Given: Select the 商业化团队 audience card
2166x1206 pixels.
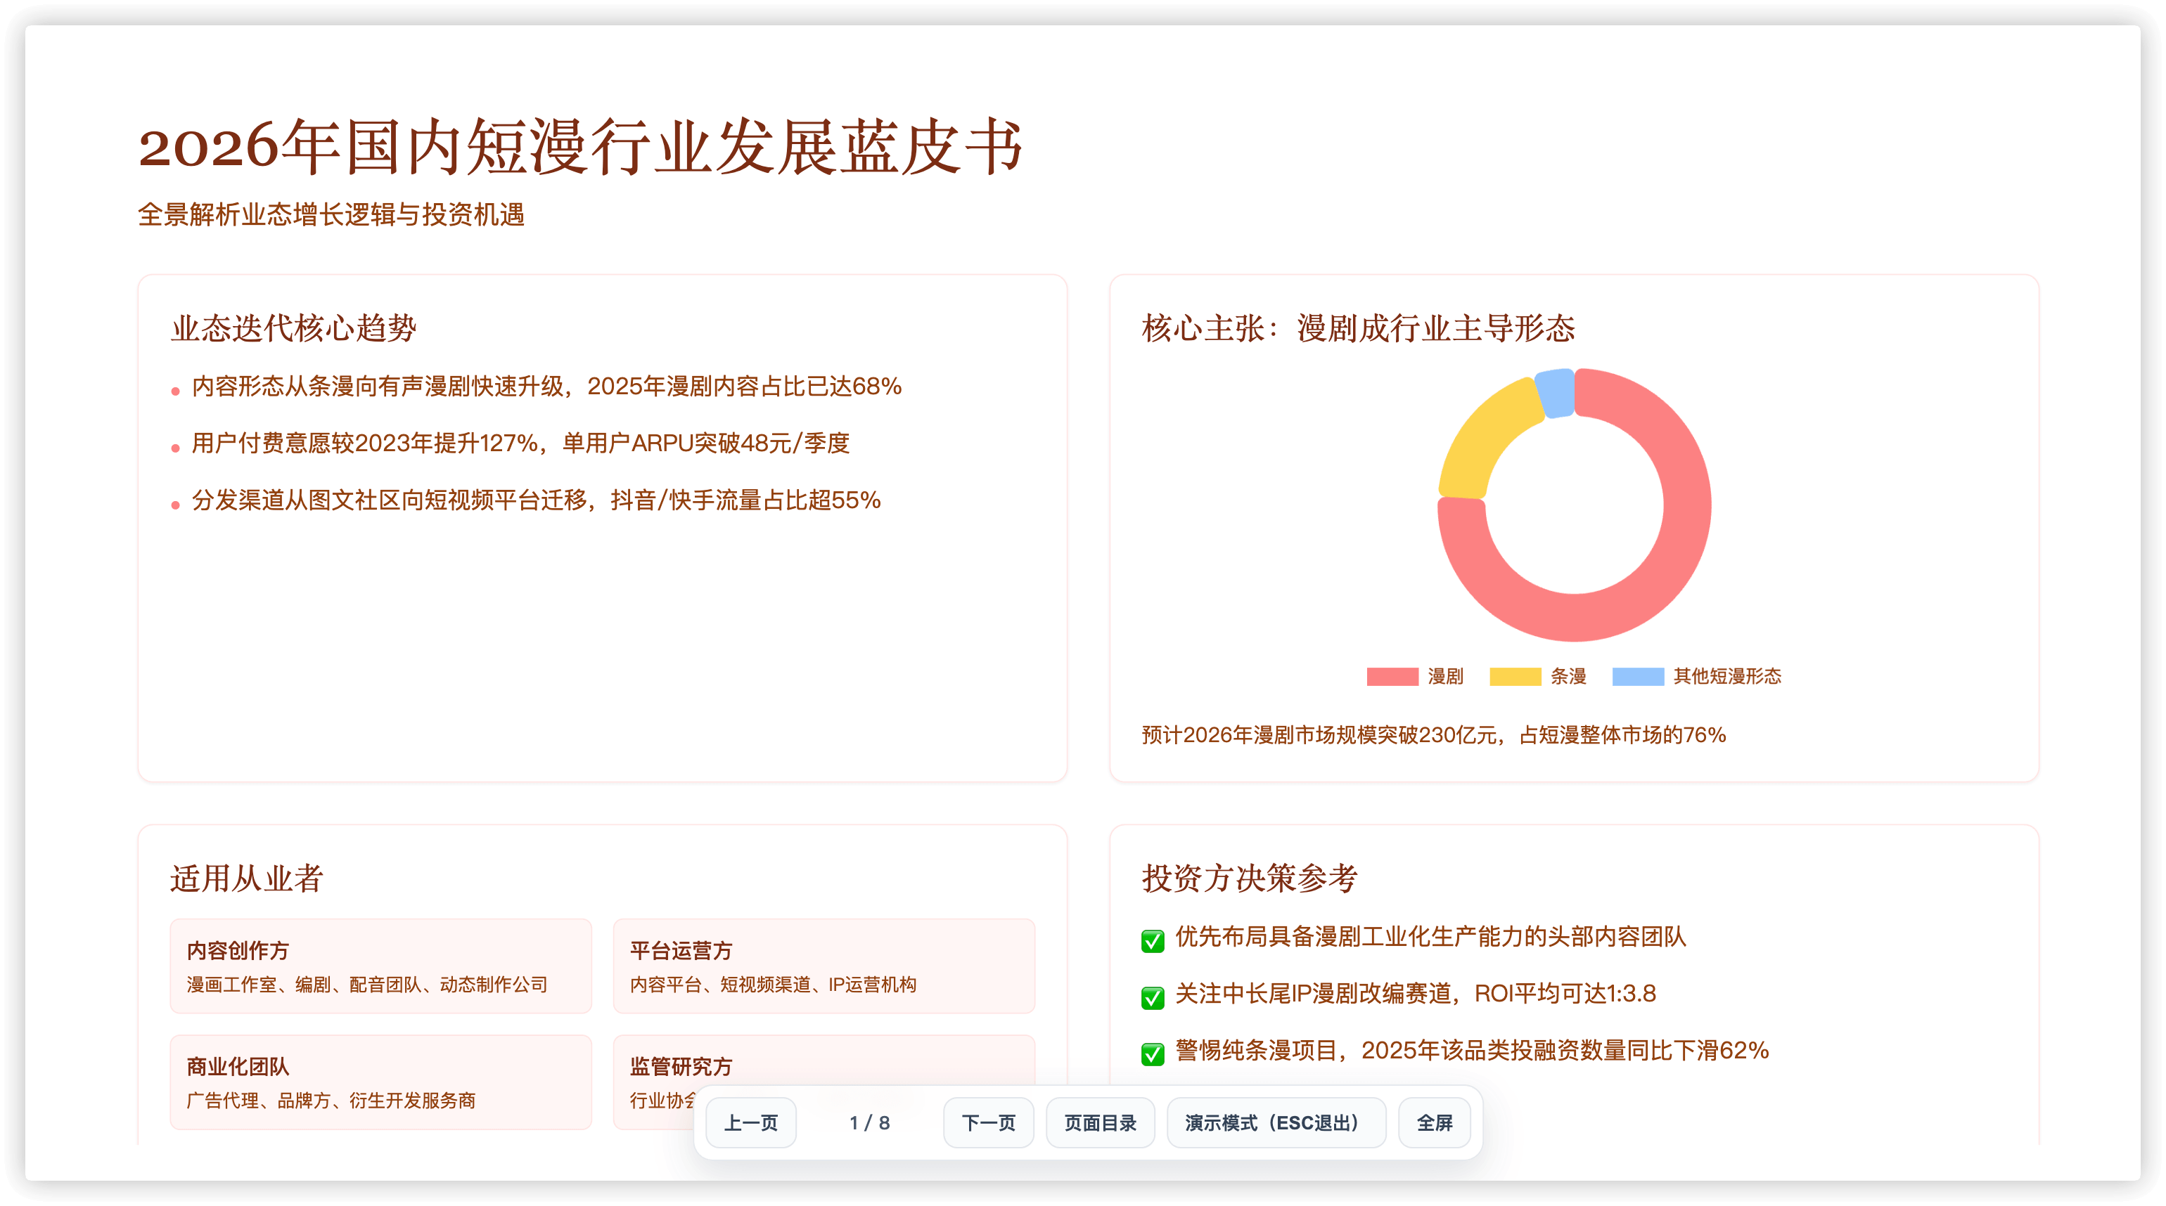Looking at the screenshot, I should coord(381,1082).
